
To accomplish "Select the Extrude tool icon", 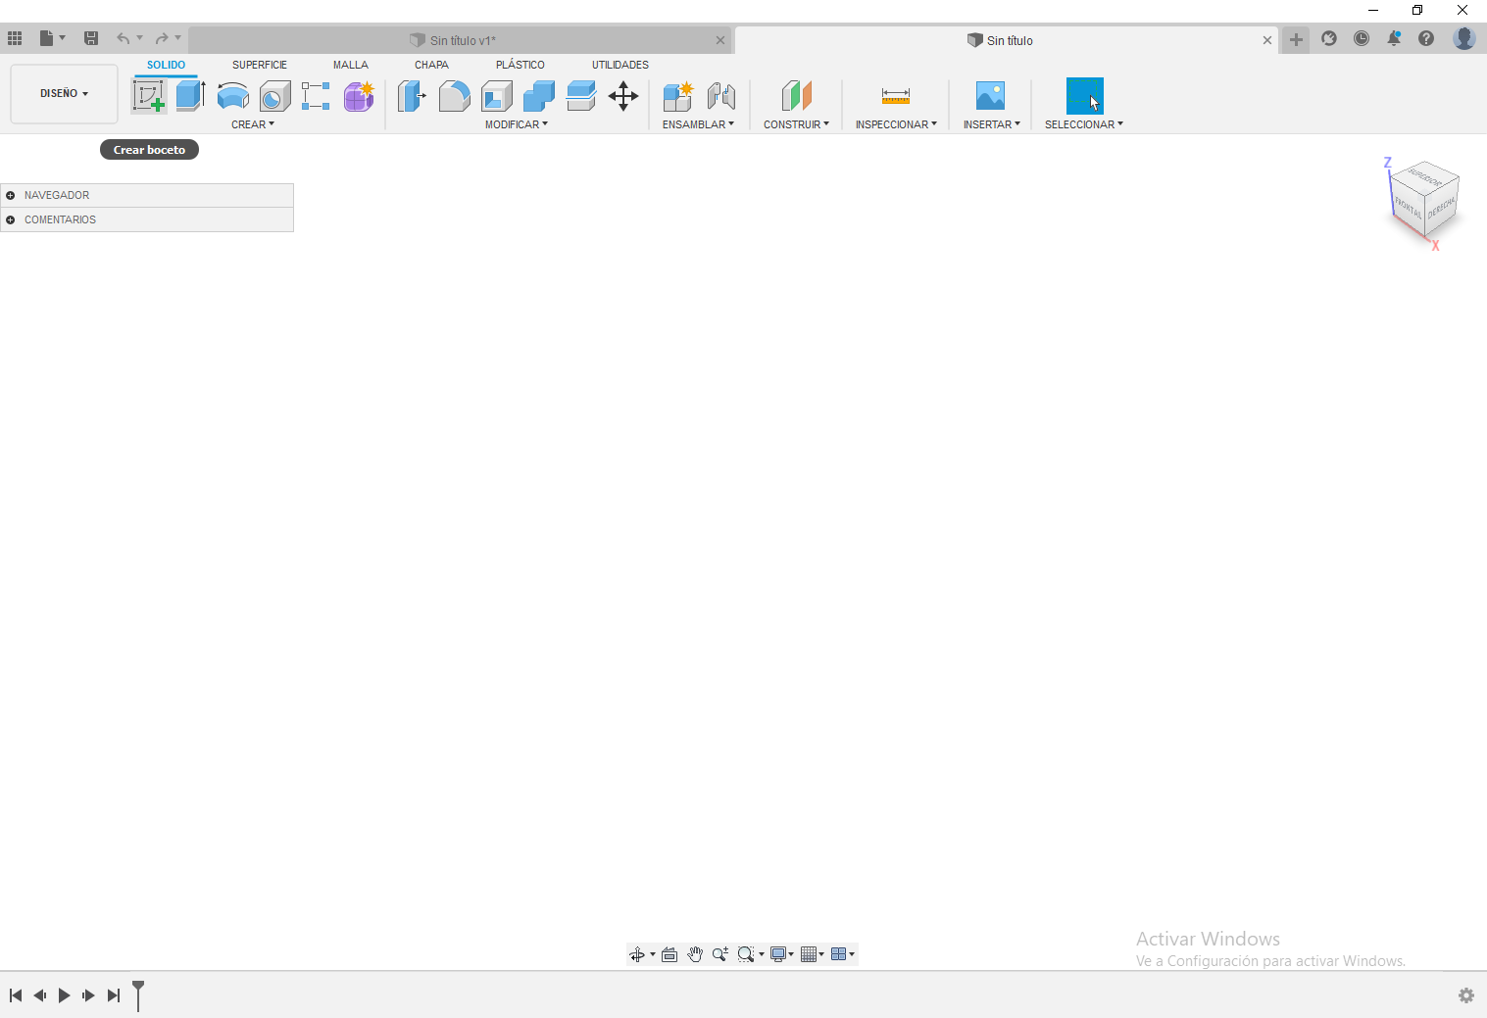I will [190, 96].
